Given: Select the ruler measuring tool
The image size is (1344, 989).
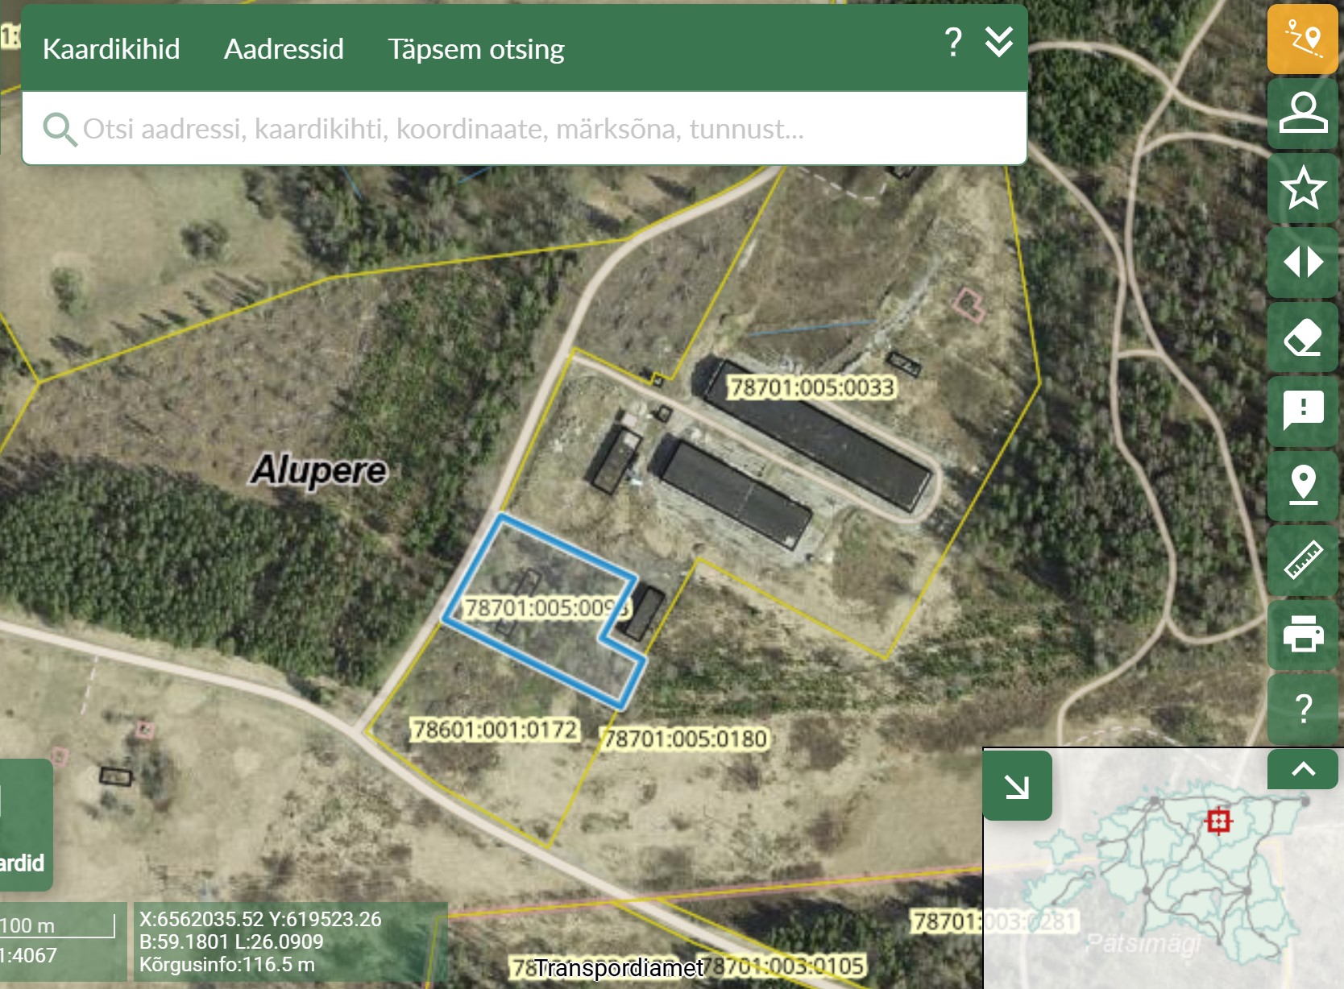Looking at the screenshot, I should click(1302, 559).
